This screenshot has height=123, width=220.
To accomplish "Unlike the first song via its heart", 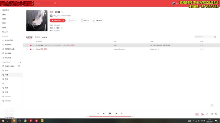I will (31, 45).
